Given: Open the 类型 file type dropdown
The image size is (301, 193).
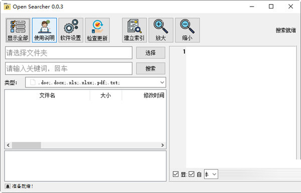Looking at the screenshot, I should click(96, 82).
